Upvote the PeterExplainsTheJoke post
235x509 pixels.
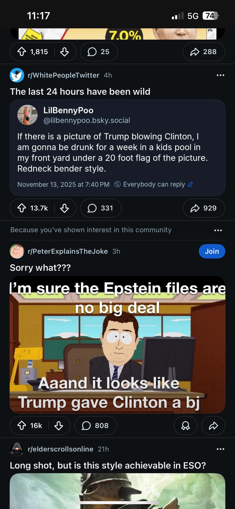(x=22, y=426)
